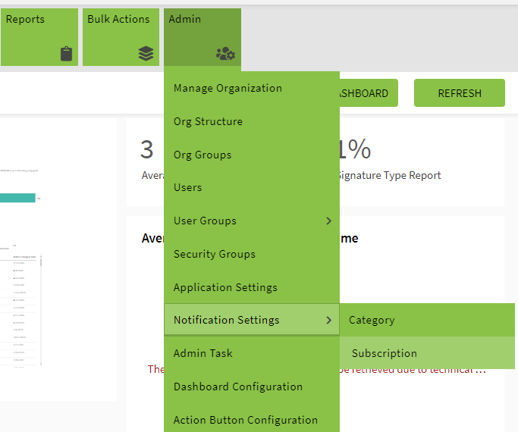Open Security Groups menu item
Viewport: 518px width, 432px height.
click(x=215, y=254)
